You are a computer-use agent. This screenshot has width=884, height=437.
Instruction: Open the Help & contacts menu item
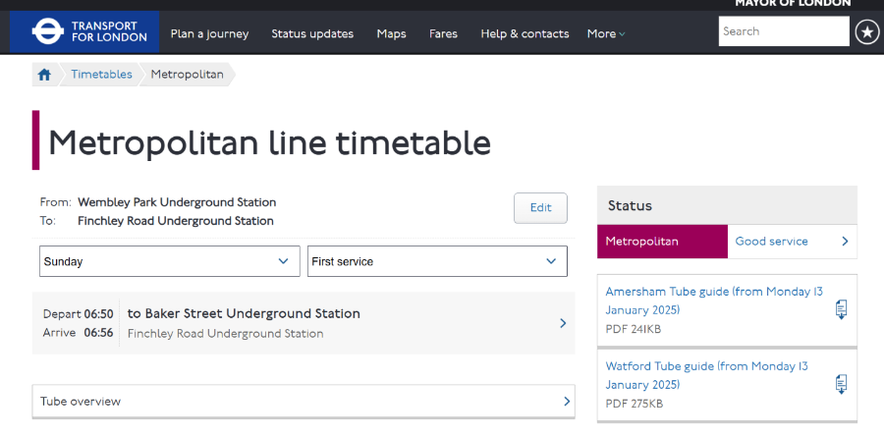pyautogui.click(x=525, y=33)
